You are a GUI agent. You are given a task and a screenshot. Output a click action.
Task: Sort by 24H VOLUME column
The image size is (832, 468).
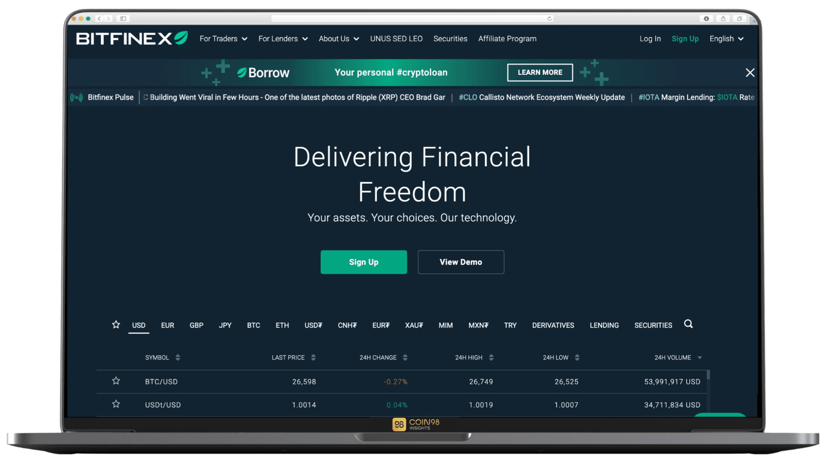pos(678,357)
